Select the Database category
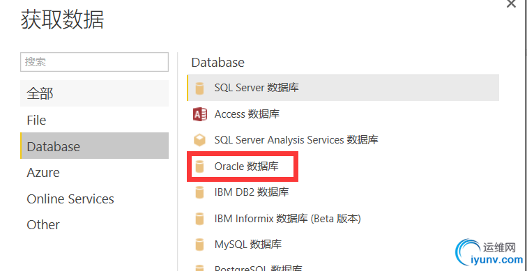 click(x=94, y=146)
